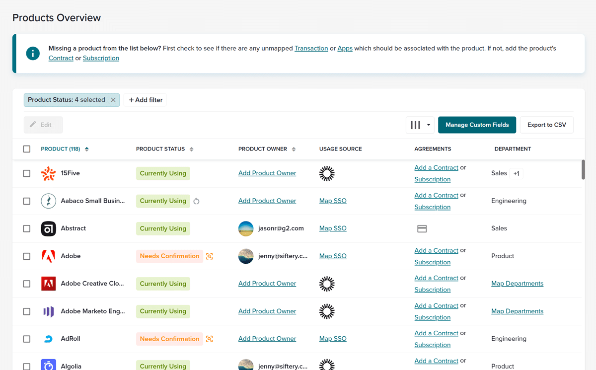Click the info icon in the banner
Image resolution: width=596 pixels, height=370 pixels.
pos(33,53)
